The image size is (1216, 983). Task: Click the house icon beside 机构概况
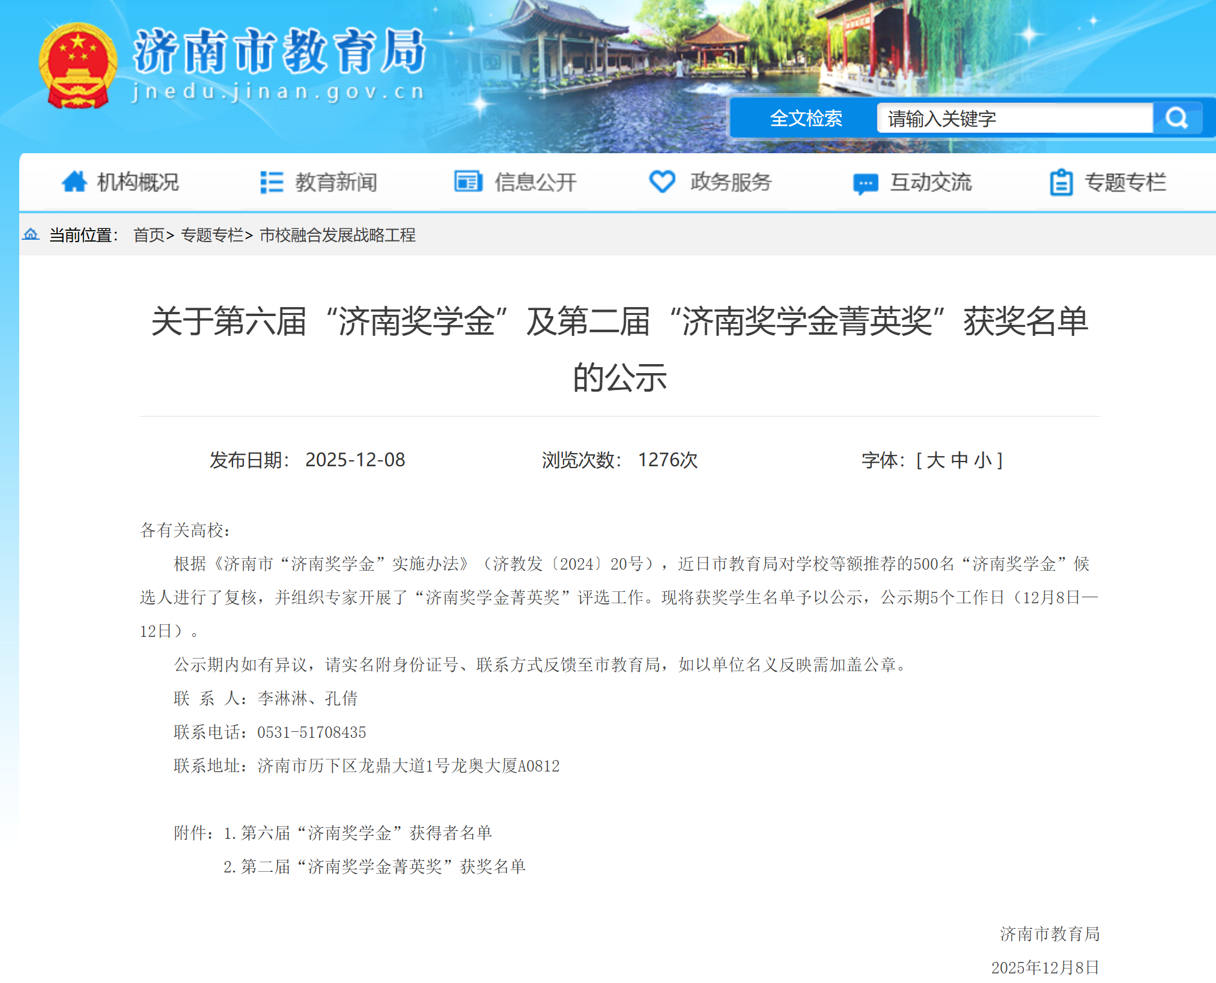tap(74, 181)
